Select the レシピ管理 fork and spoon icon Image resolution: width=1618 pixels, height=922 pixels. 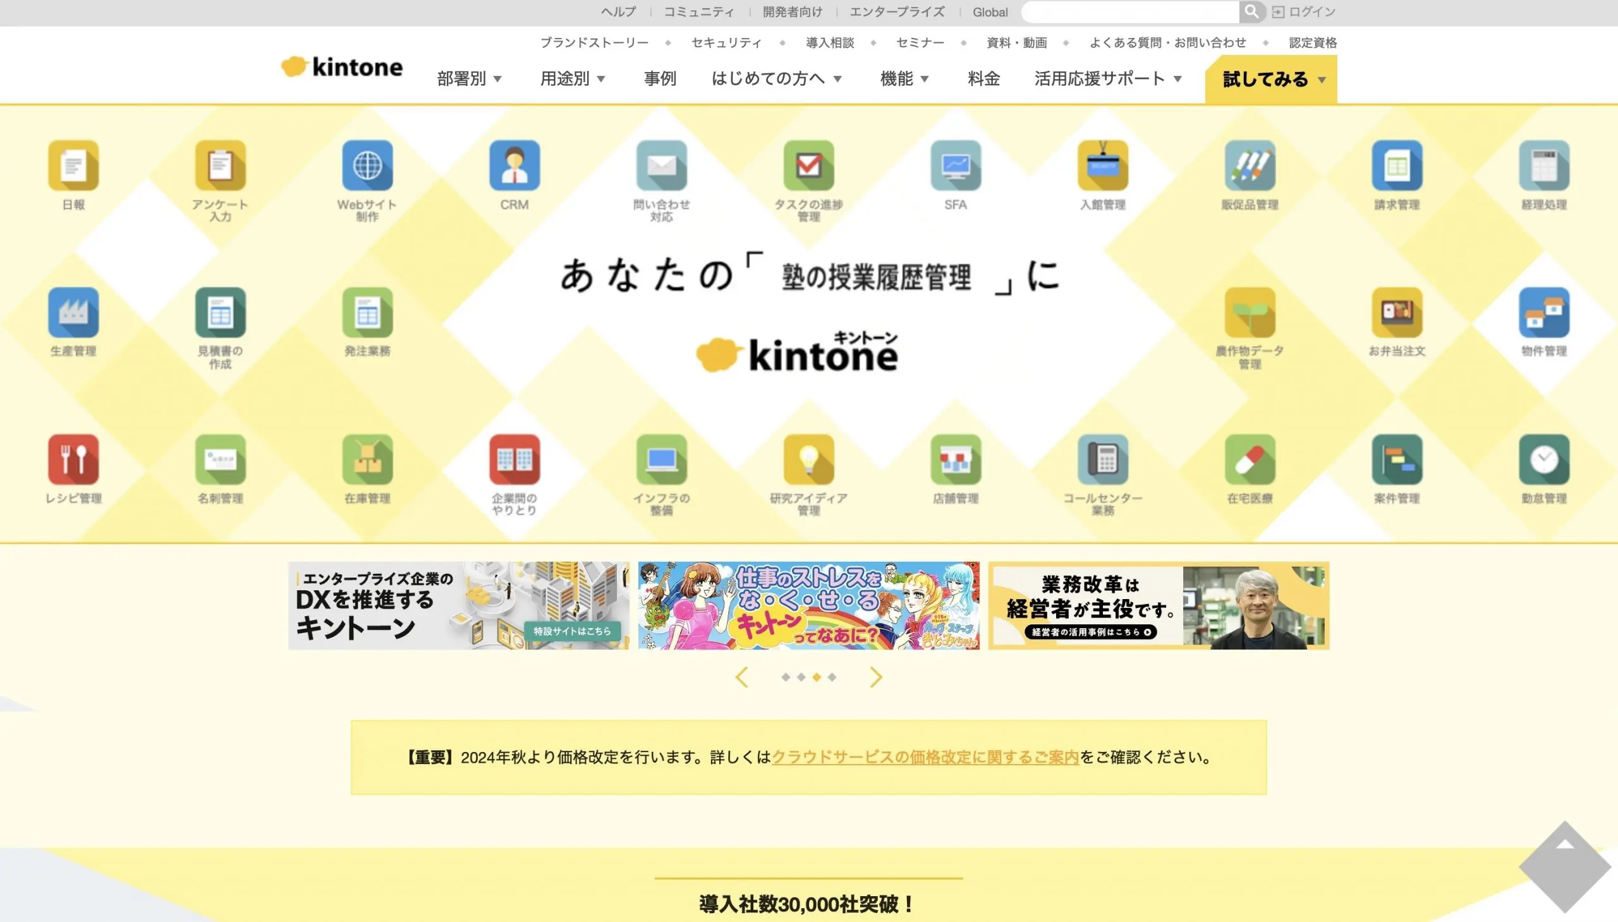pos(73,459)
